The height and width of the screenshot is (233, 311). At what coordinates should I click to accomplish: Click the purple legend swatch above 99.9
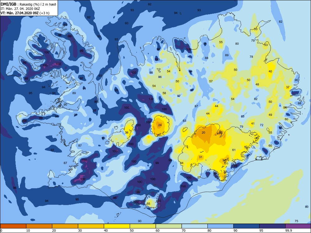tap(298, 226)
